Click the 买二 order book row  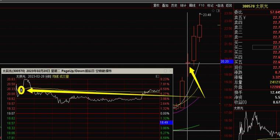pyautogui.click(x=257, y=47)
